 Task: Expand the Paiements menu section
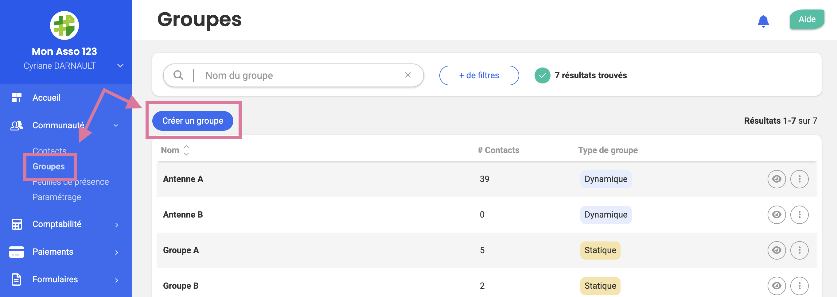pyautogui.click(x=116, y=252)
